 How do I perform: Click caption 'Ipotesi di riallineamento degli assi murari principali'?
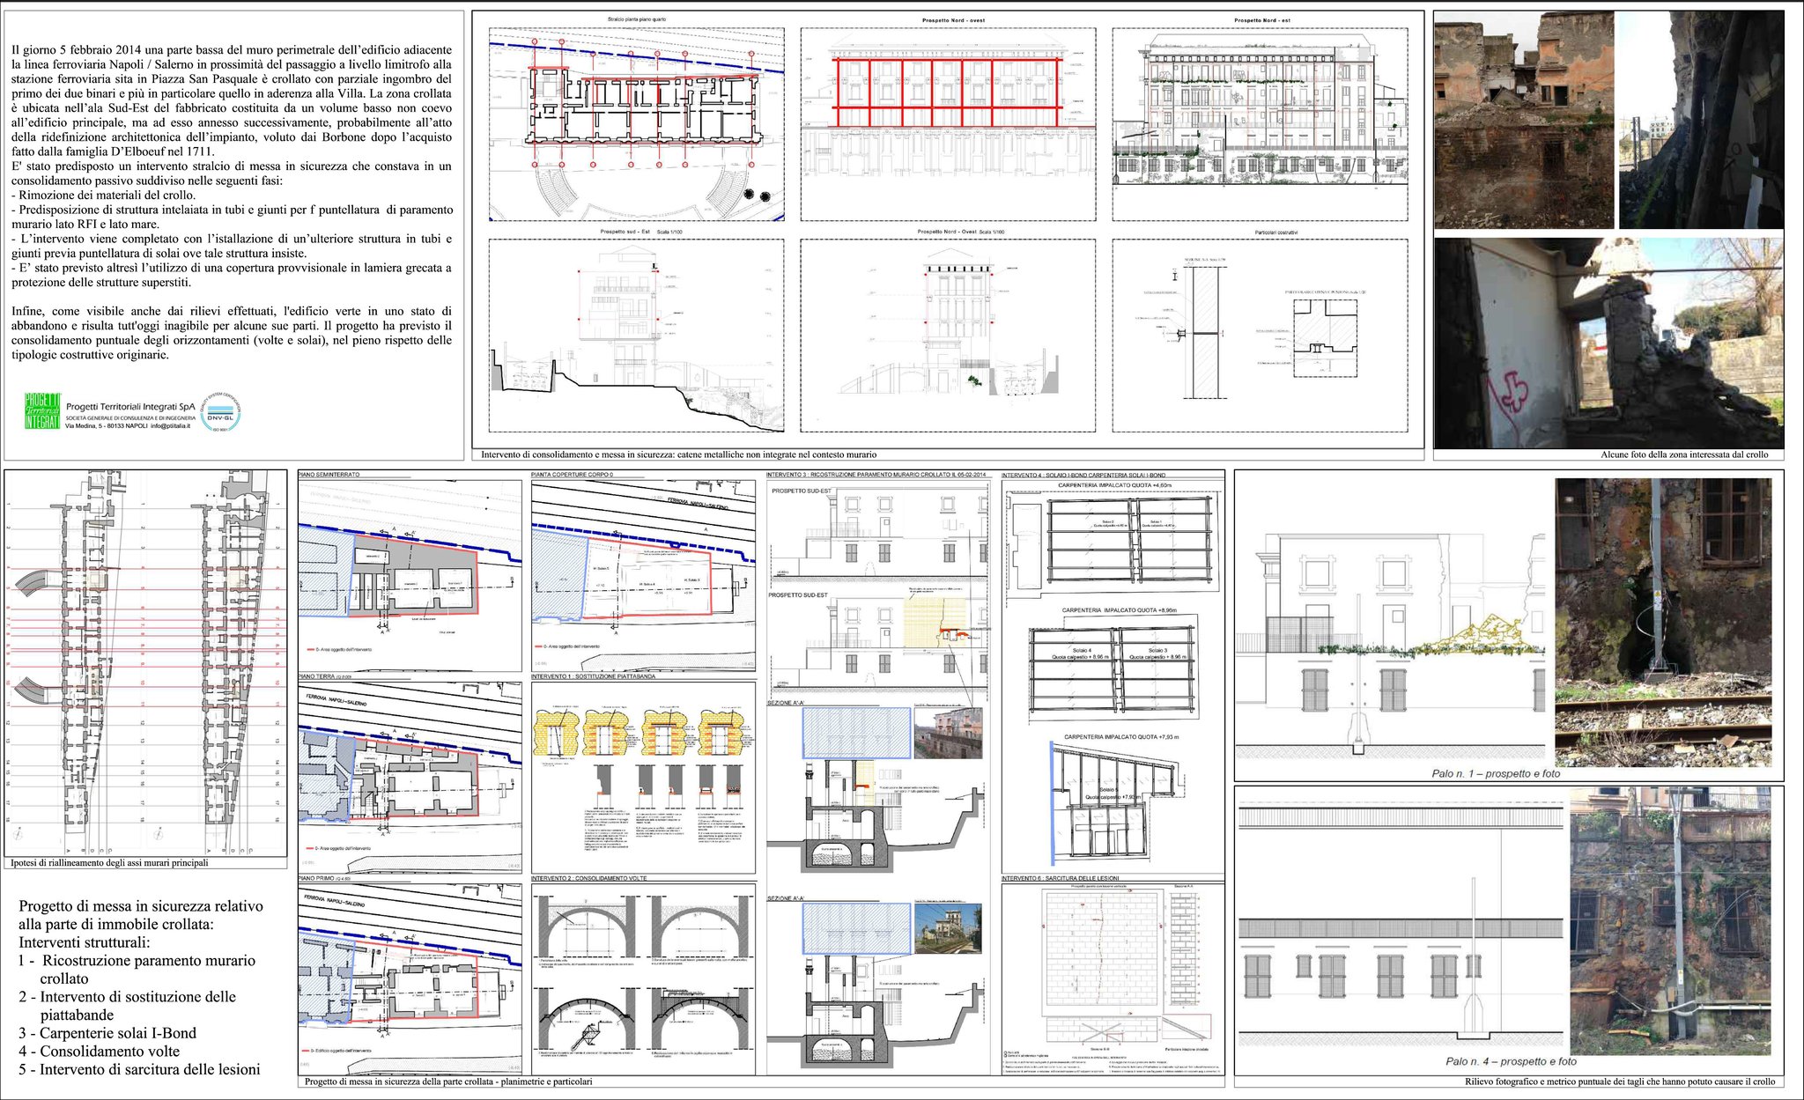coord(109,863)
